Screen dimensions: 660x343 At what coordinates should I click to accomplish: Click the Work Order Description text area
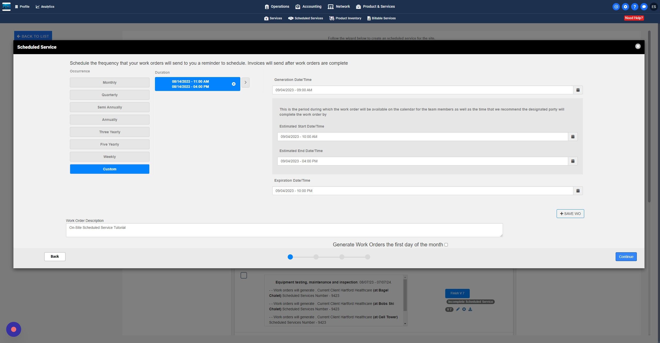[x=284, y=230]
